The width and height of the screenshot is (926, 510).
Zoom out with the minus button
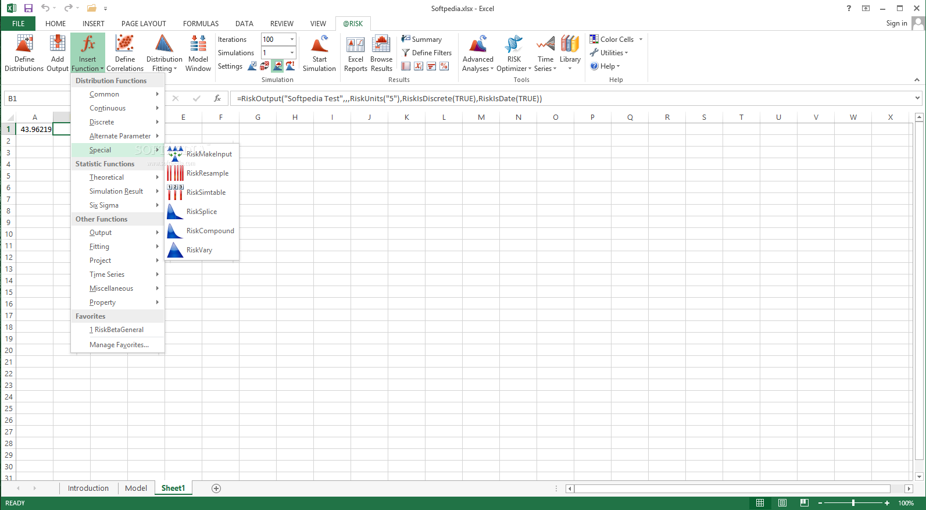pos(820,503)
